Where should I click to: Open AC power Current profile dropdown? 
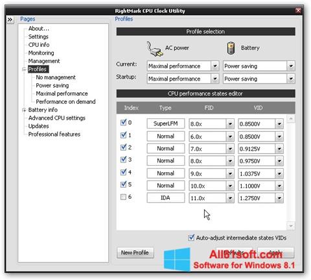click(x=215, y=66)
